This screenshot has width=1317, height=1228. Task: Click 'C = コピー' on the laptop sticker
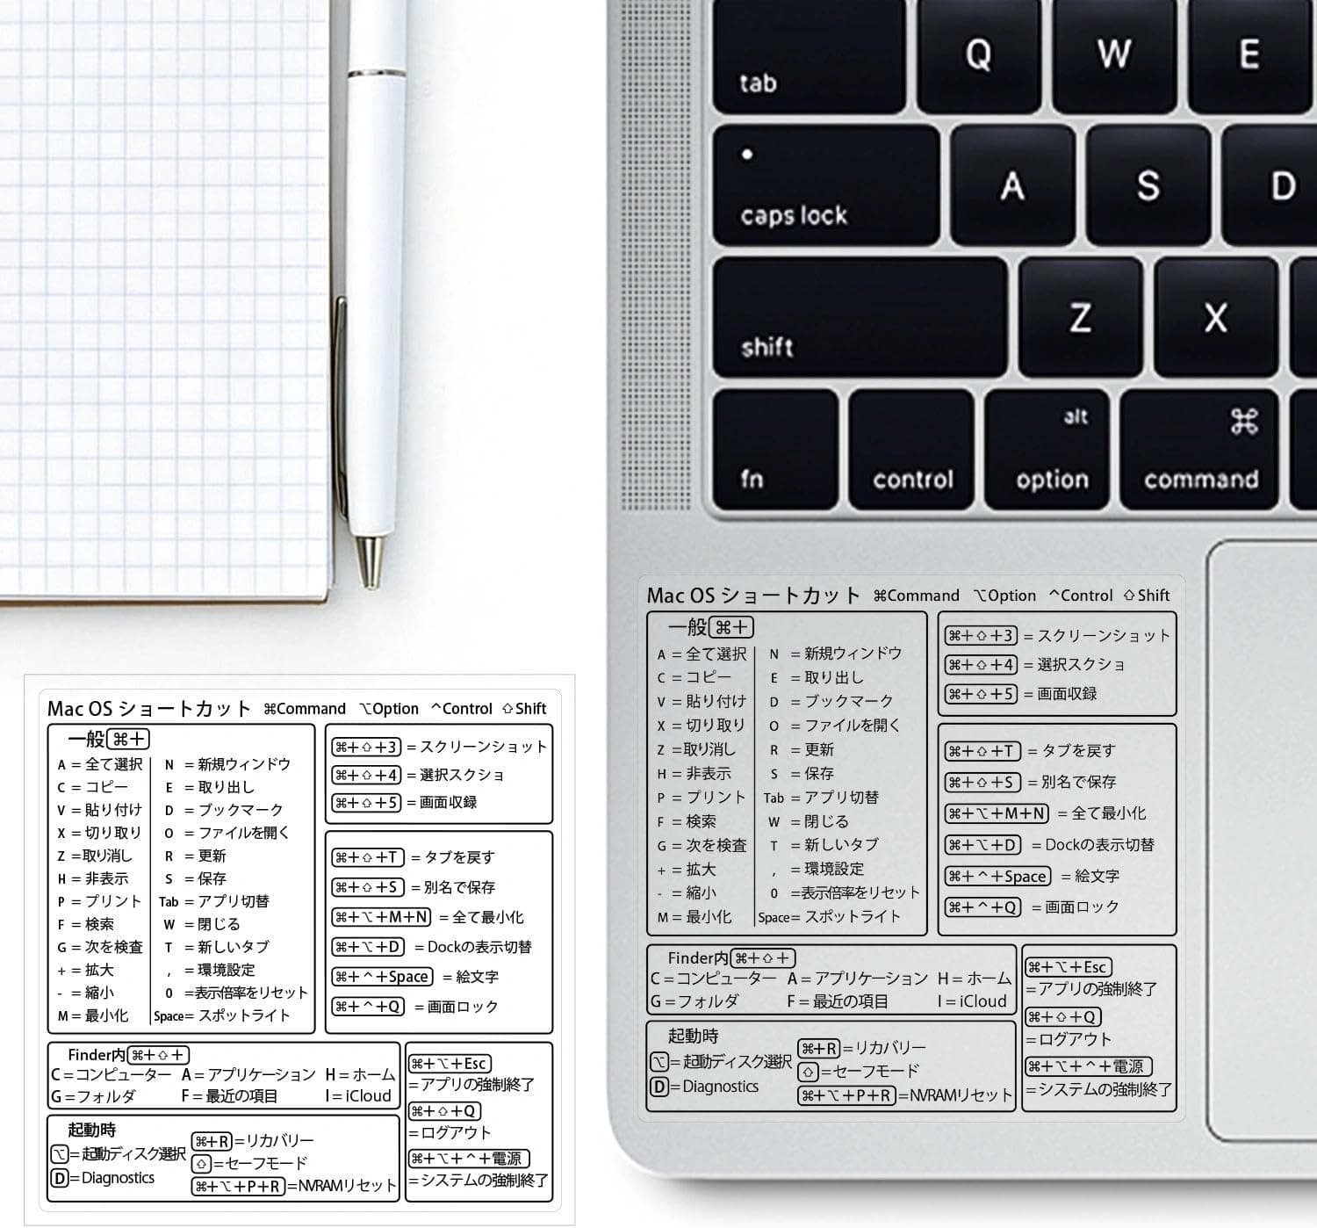point(694,678)
